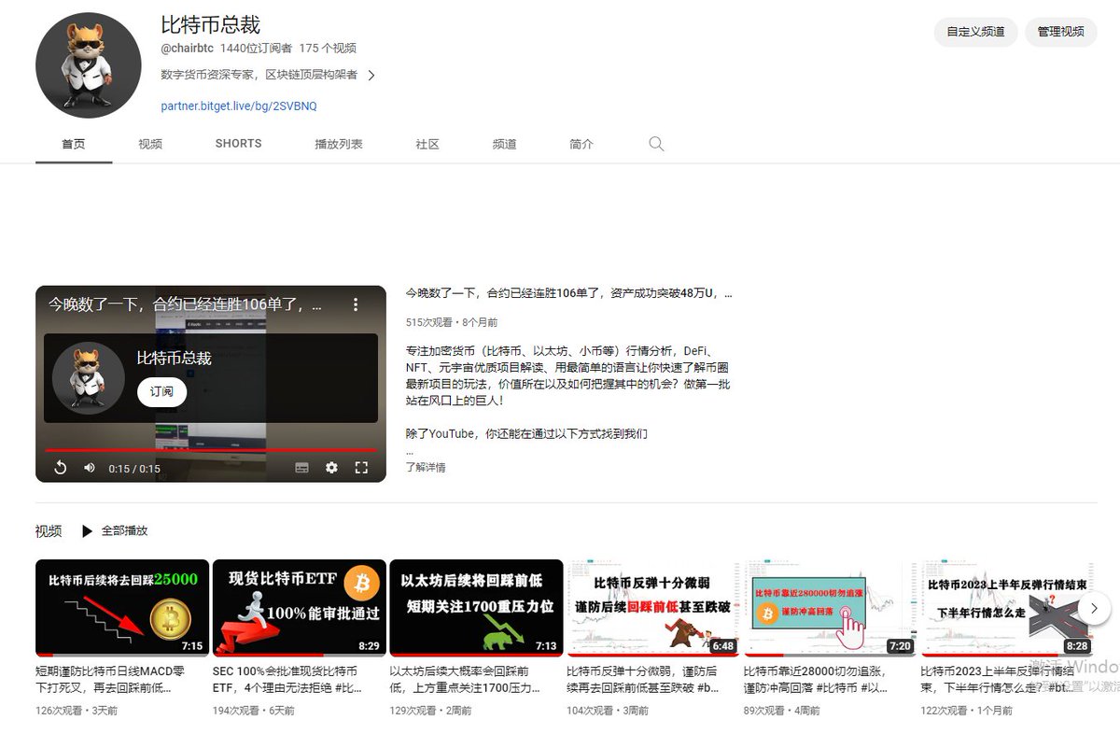Replay the featured video
This screenshot has height=734, width=1120.
60,468
